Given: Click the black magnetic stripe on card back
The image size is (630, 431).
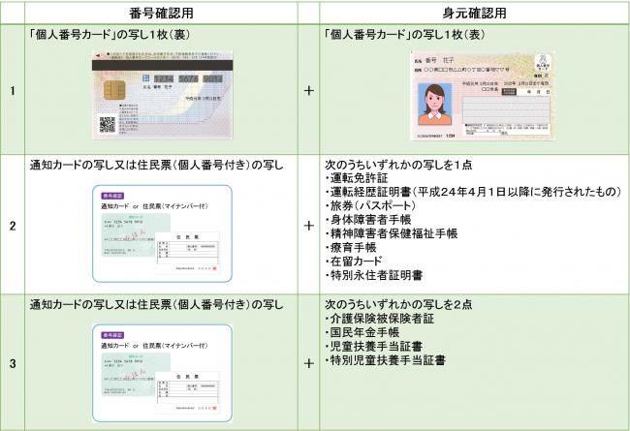Looking at the screenshot, I should [162, 66].
